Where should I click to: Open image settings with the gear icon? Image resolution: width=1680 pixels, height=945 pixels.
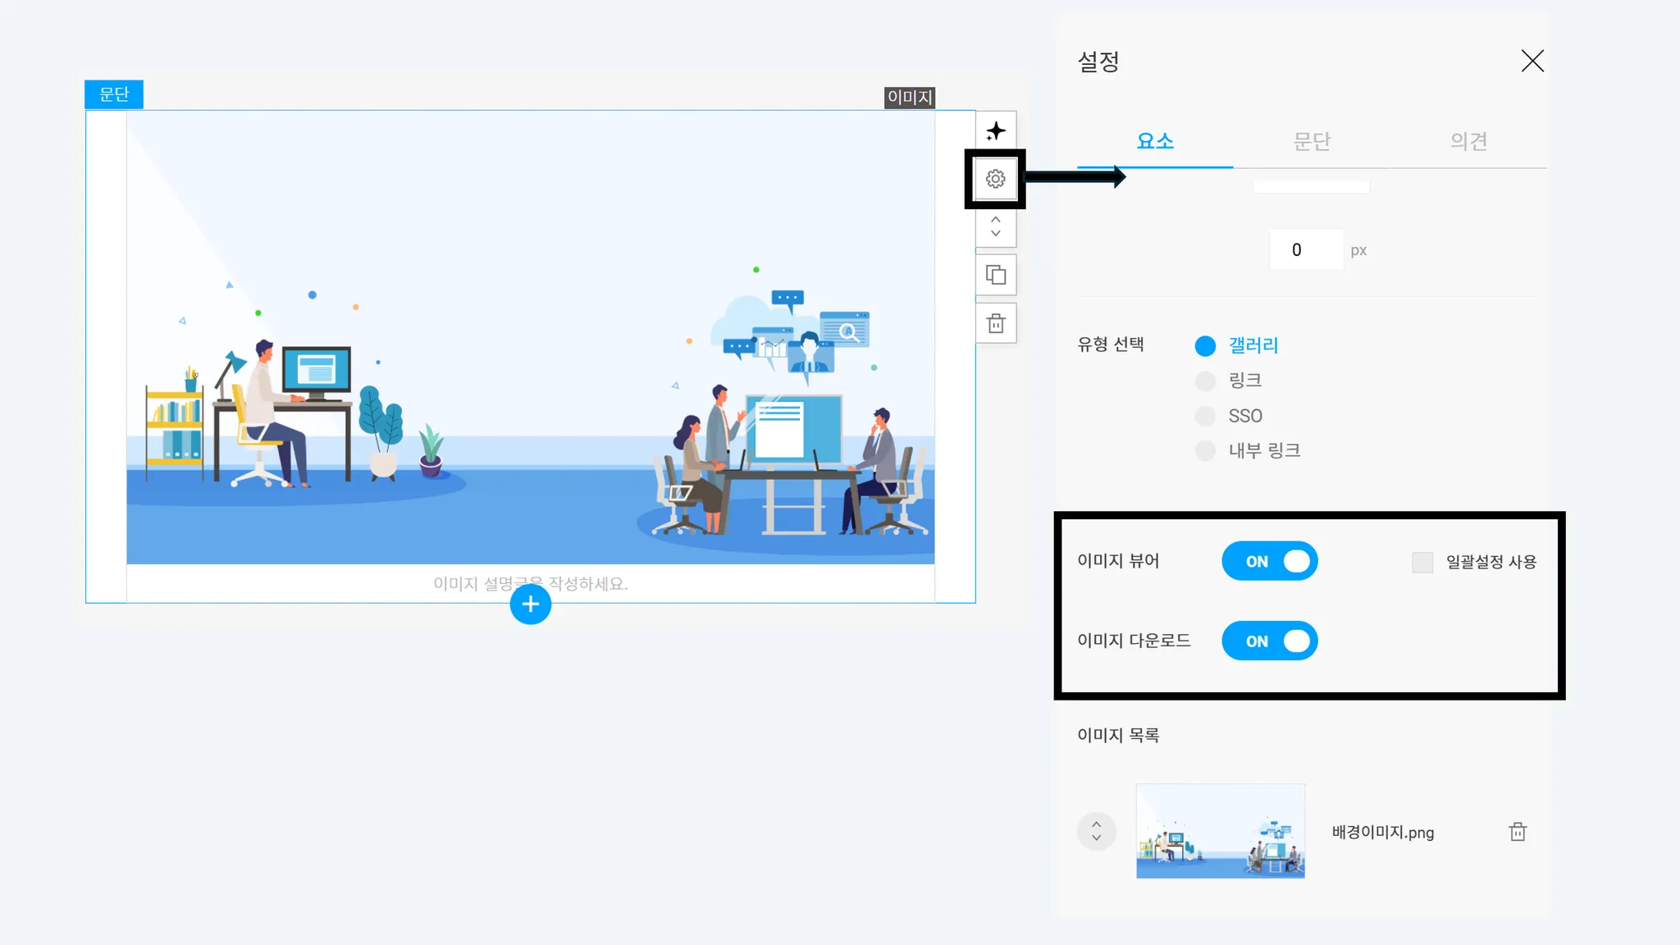pos(996,179)
